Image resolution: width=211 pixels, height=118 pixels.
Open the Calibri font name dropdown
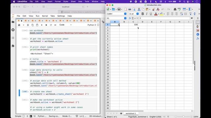point(125,14)
